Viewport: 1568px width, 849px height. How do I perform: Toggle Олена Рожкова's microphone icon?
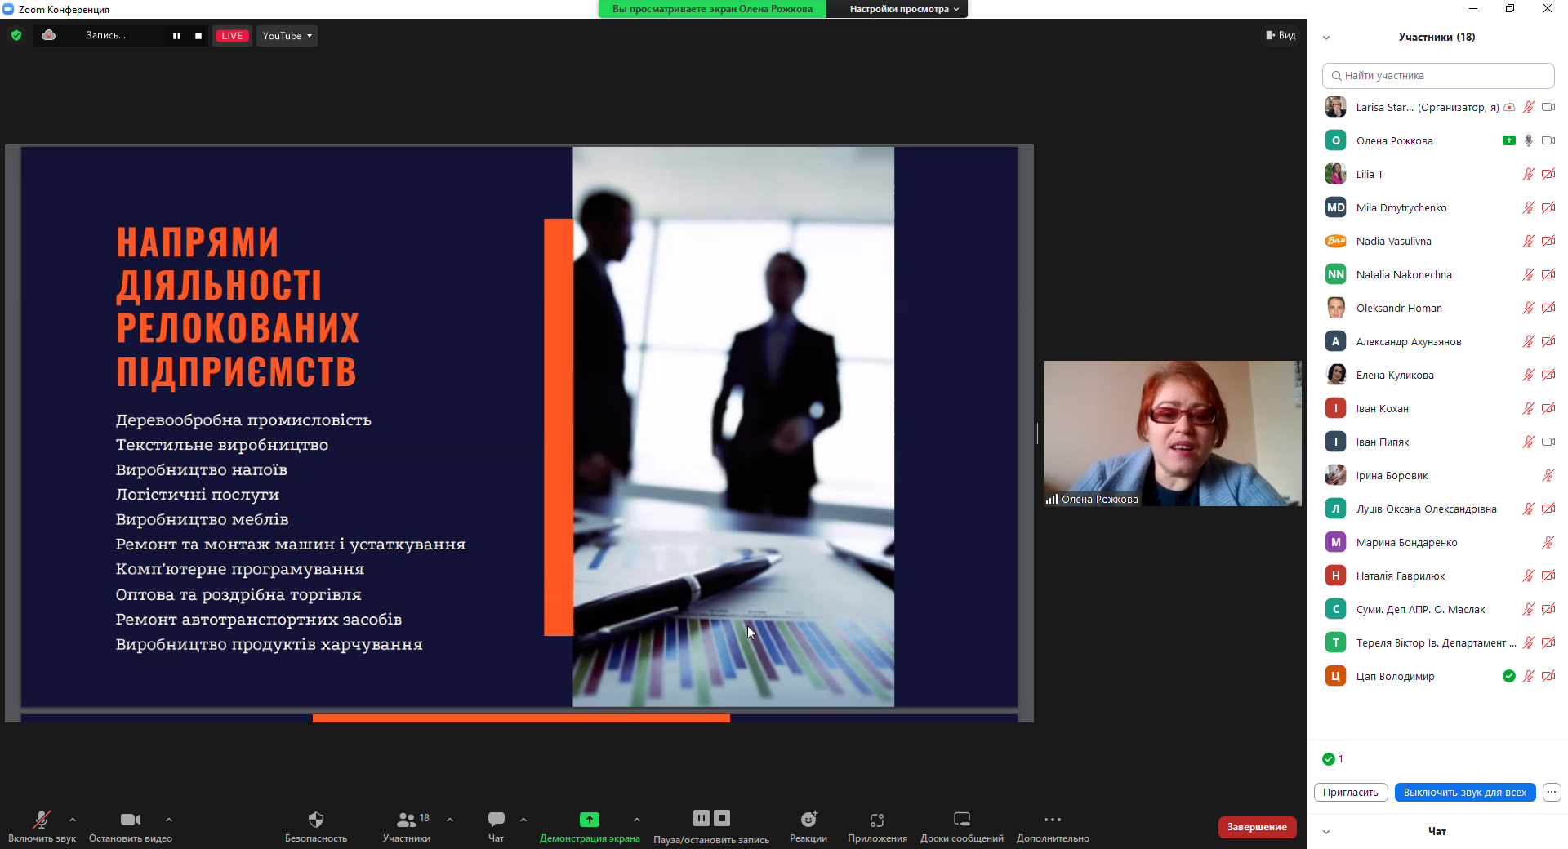point(1528,140)
